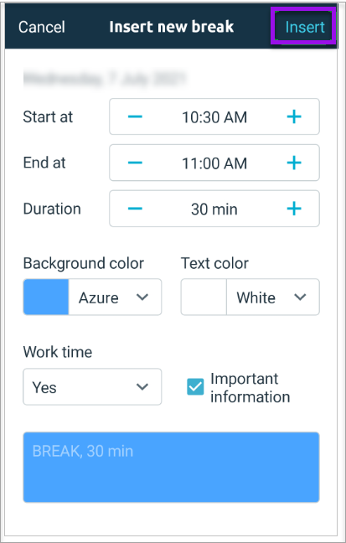Viewport: 346px width, 543px height.
Task: Expand the Work time Yes dropdown
Action: 92,387
